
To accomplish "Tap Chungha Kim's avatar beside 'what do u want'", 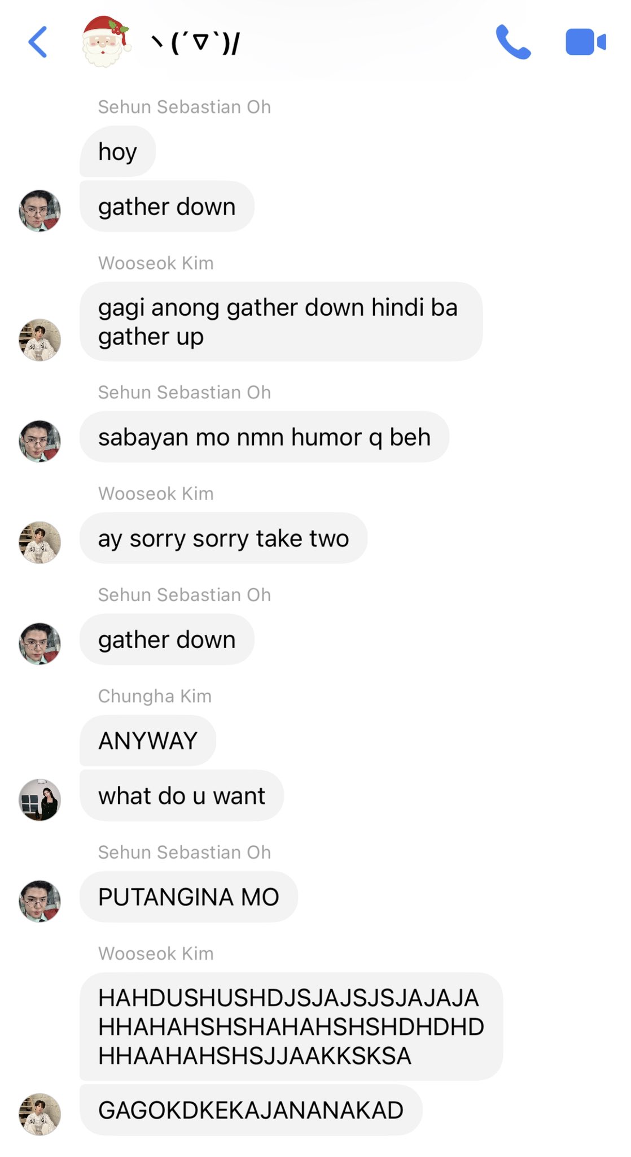I will (40, 800).
